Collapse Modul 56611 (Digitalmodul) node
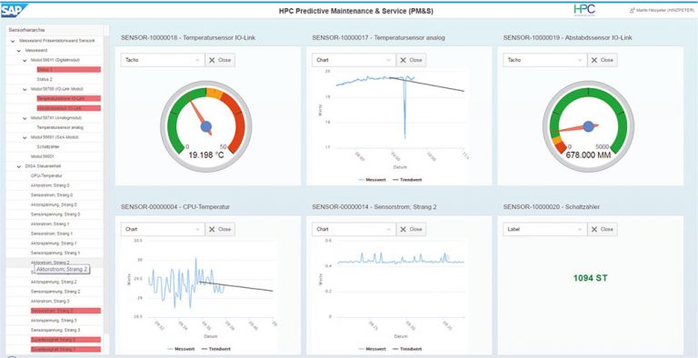The image size is (698, 358). pyautogui.click(x=25, y=60)
